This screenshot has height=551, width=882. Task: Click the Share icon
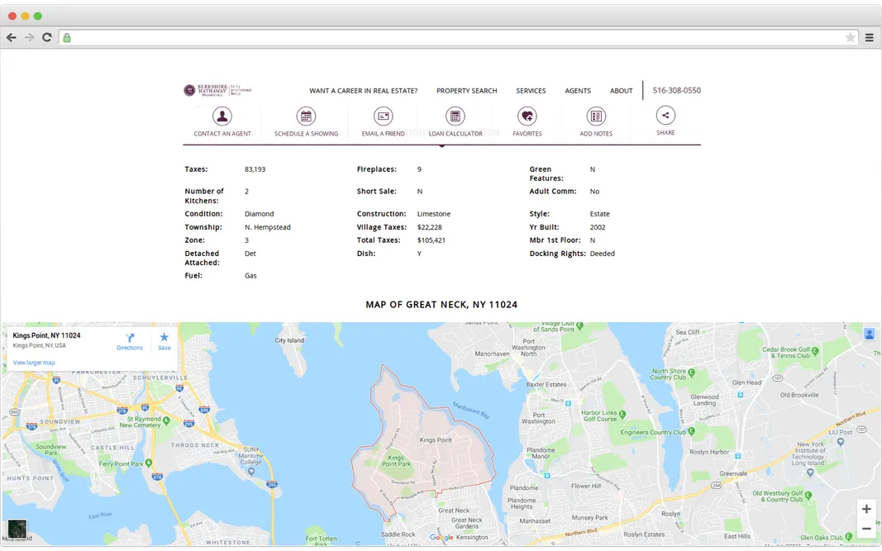click(x=665, y=117)
